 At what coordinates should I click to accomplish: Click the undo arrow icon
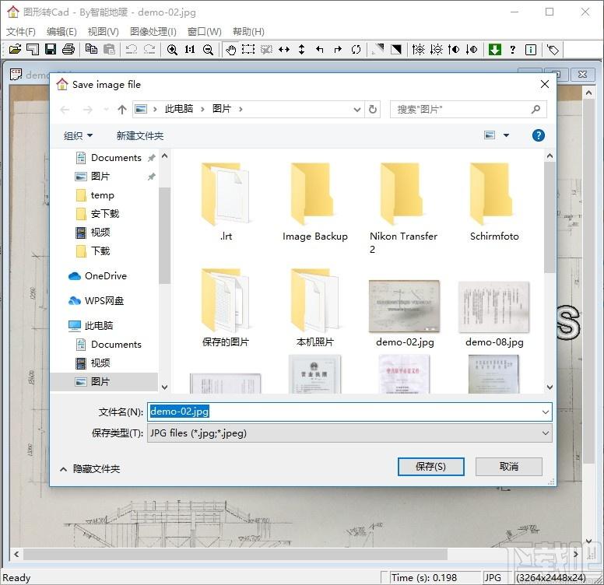pyautogui.click(x=132, y=49)
